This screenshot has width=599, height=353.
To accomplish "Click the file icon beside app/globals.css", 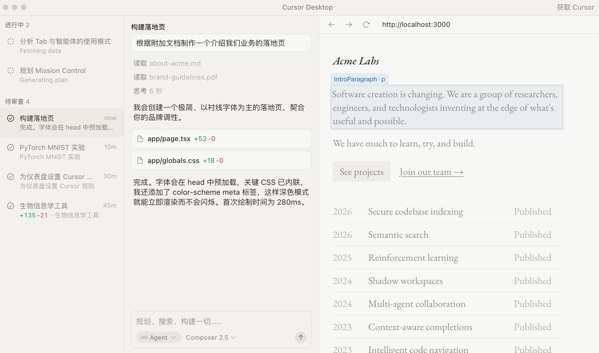I will point(140,161).
